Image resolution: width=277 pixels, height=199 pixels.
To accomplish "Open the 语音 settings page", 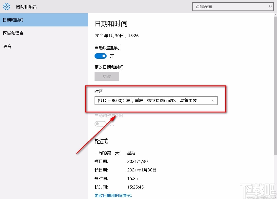I will [x=7, y=46].
